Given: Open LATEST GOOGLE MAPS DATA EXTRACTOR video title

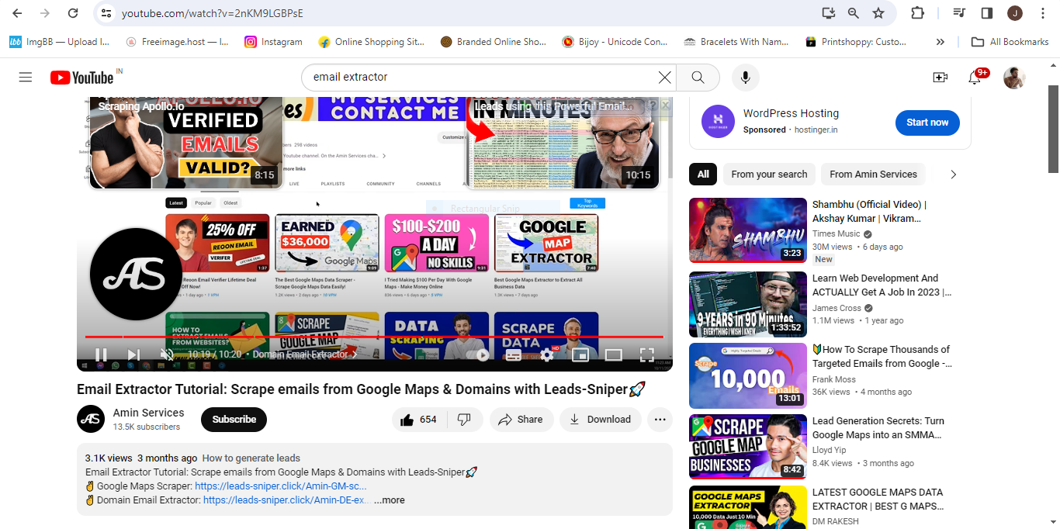Looking at the screenshot, I should pos(878,500).
